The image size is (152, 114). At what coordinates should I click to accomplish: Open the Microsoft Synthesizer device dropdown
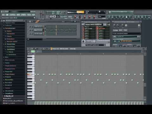point(95,45)
